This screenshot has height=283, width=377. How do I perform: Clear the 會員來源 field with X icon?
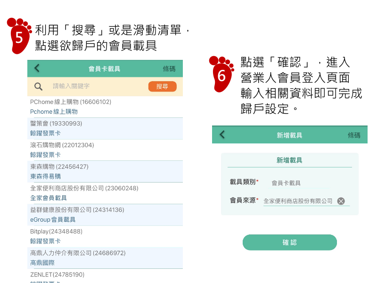341,201
